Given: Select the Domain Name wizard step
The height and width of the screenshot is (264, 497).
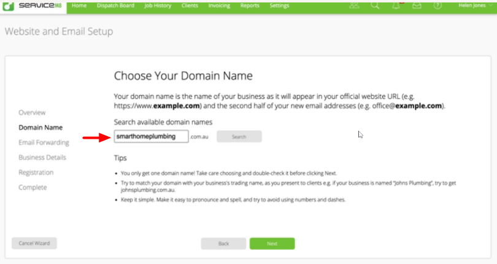Looking at the screenshot, I should point(40,128).
